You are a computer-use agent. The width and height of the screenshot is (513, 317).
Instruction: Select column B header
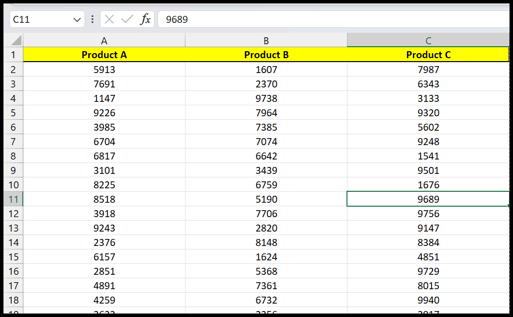pyautogui.click(x=266, y=40)
